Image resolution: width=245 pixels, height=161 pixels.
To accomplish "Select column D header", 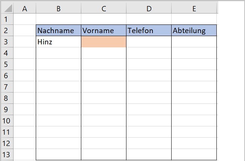I will [x=149, y=8].
